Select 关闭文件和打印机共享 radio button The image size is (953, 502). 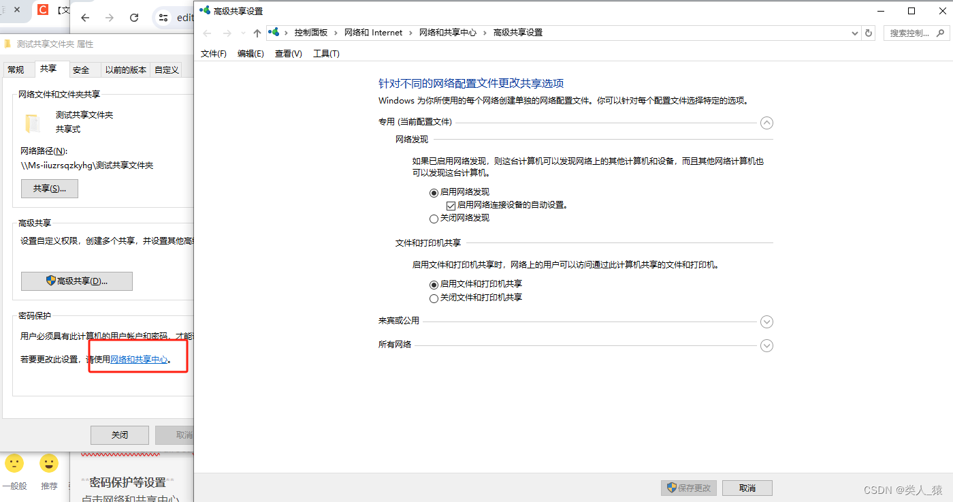pyautogui.click(x=434, y=298)
